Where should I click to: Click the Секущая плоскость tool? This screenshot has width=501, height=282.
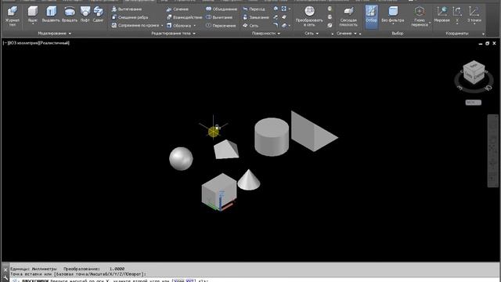tap(348, 16)
